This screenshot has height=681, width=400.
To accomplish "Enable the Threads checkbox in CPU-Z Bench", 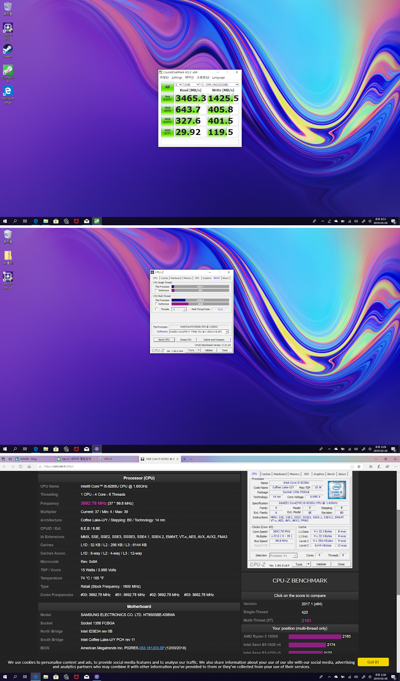I will tap(156, 309).
